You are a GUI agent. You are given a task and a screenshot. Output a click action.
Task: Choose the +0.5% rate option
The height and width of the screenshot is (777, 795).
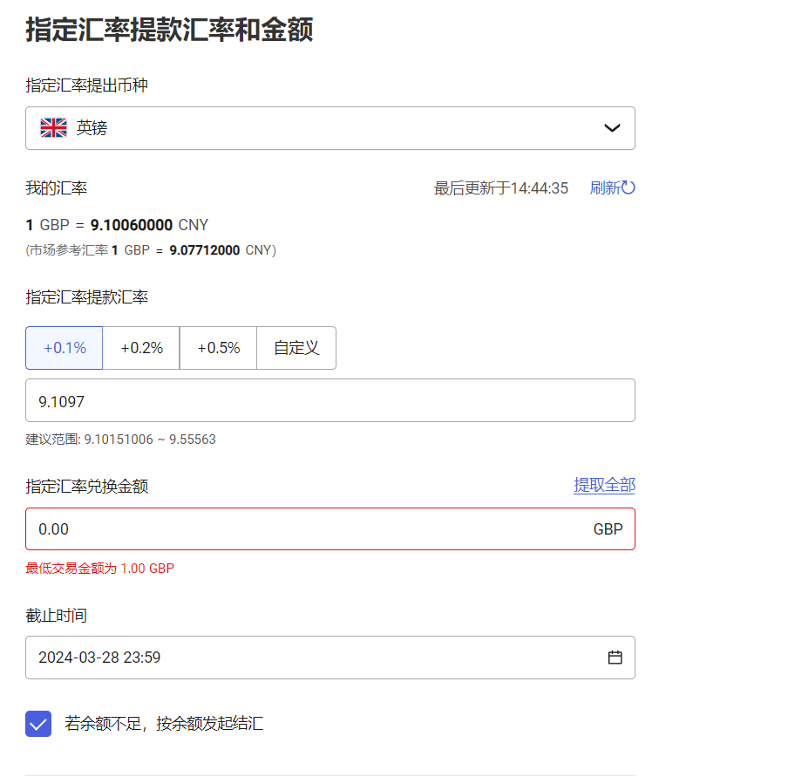(218, 348)
